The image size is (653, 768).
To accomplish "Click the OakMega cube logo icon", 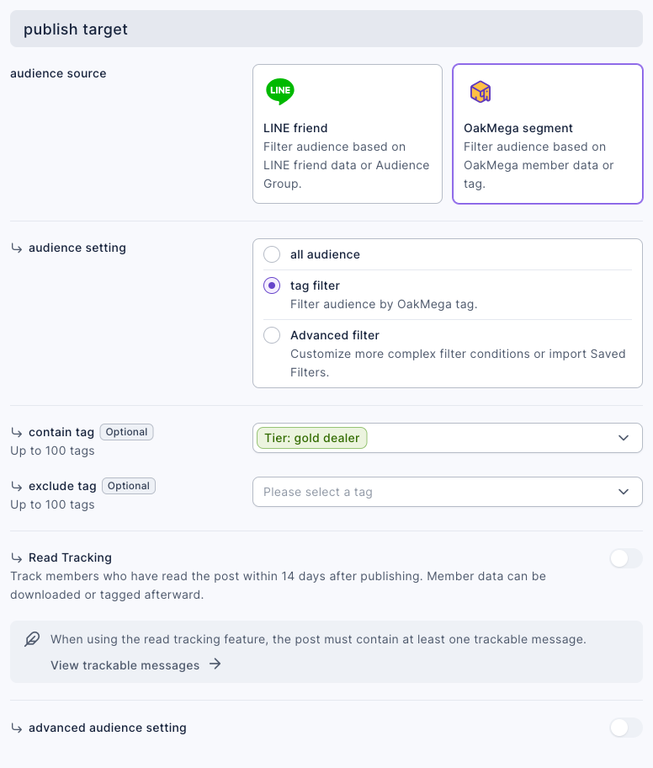I will click(x=480, y=92).
